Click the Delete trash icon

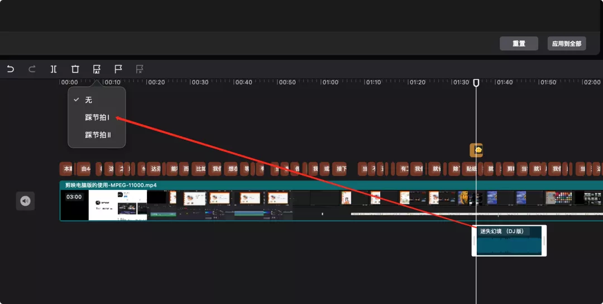click(x=75, y=69)
